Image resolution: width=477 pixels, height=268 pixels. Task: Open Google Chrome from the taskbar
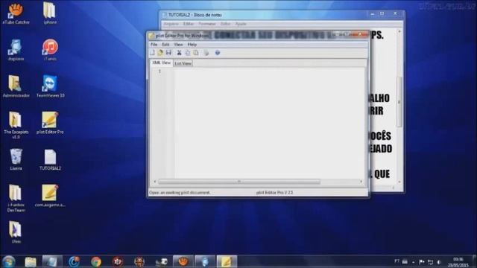[x=96, y=261]
